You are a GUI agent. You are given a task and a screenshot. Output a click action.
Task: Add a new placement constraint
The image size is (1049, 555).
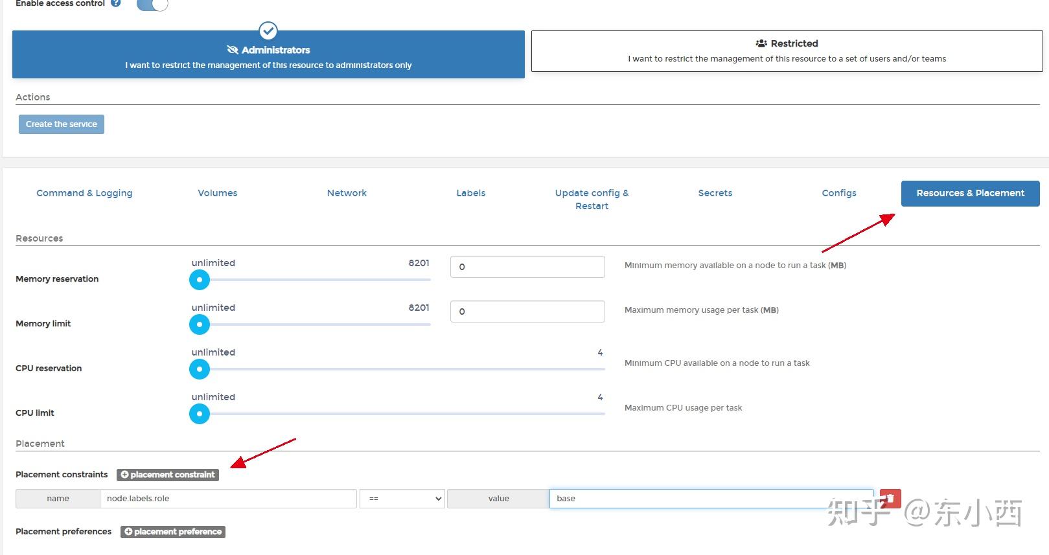pyautogui.click(x=168, y=475)
